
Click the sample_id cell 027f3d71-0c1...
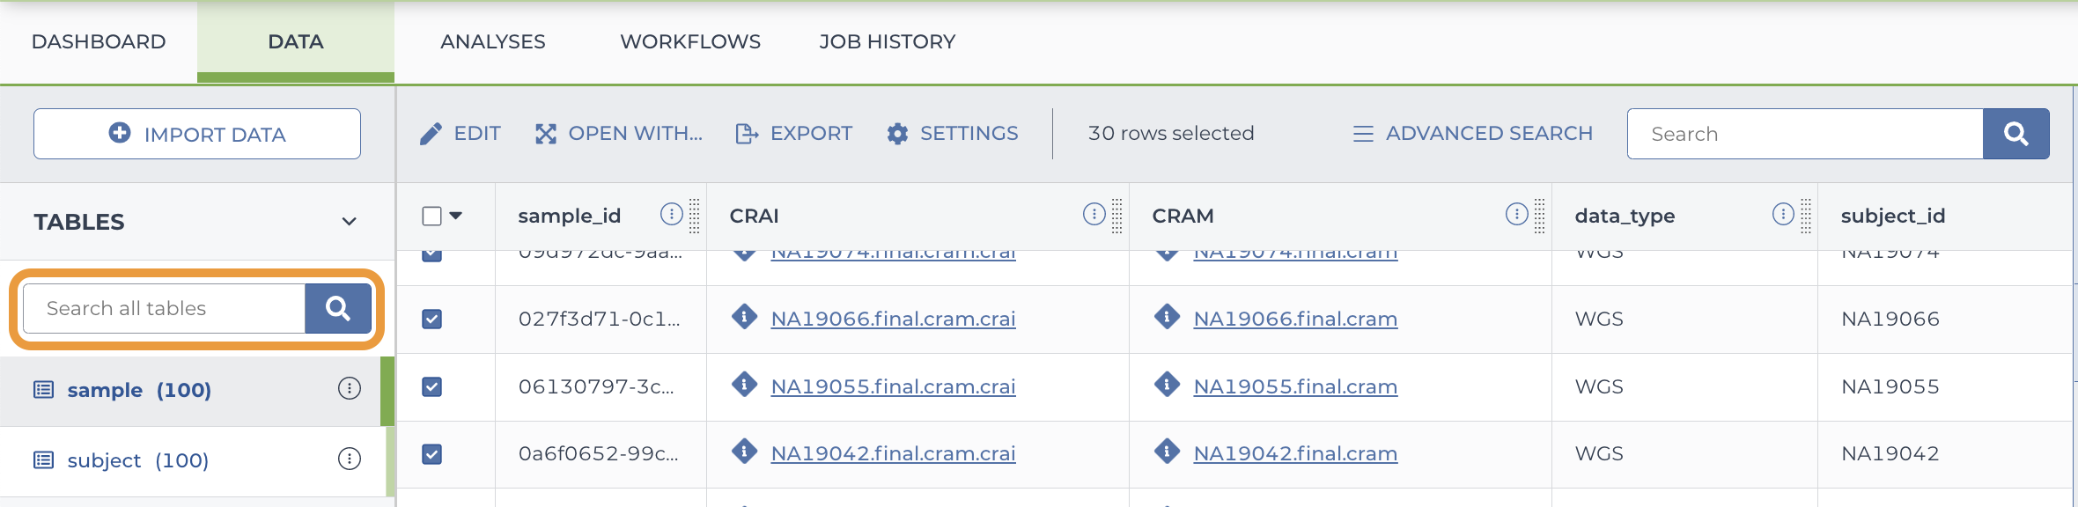point(600,319)
